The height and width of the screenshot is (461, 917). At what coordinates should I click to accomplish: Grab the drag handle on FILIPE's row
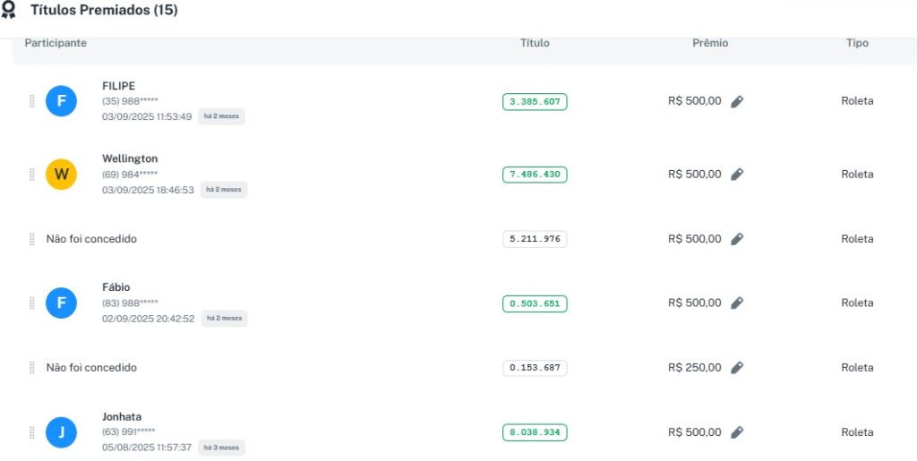32,101
